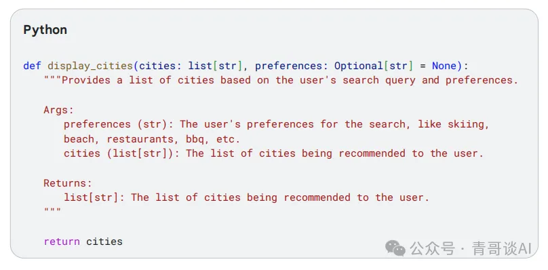Click the Python heading label
Image resolution: width=548 pixels, height=270 pixels.
tap(45, 30)
